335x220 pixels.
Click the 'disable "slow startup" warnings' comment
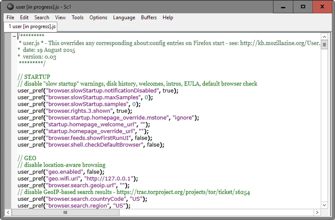(64, 84)
